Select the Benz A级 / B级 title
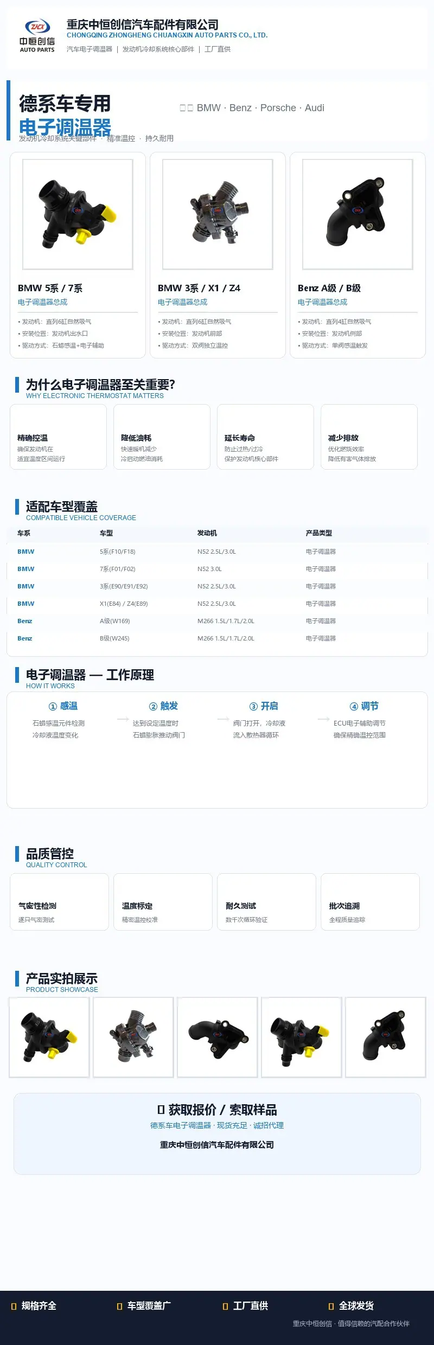434x1345 pixels. (x=329, y=288)
